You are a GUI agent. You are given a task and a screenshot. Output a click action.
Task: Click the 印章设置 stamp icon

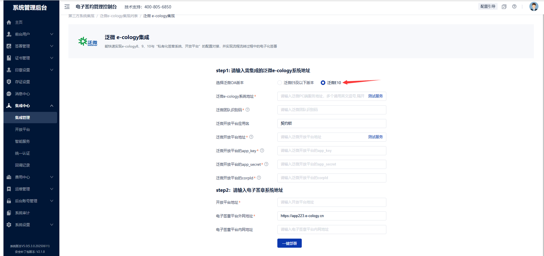click(x=9, y=70)
